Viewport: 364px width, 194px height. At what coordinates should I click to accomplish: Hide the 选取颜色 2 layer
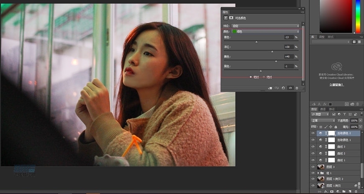(x=313, y=133)
